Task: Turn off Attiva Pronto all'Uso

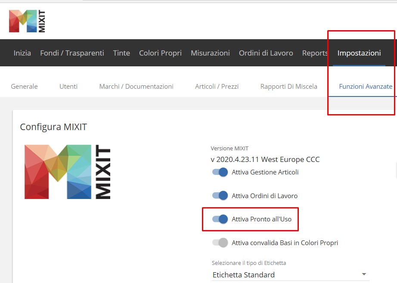Action: pyautogui.click(x=220, y=219)
